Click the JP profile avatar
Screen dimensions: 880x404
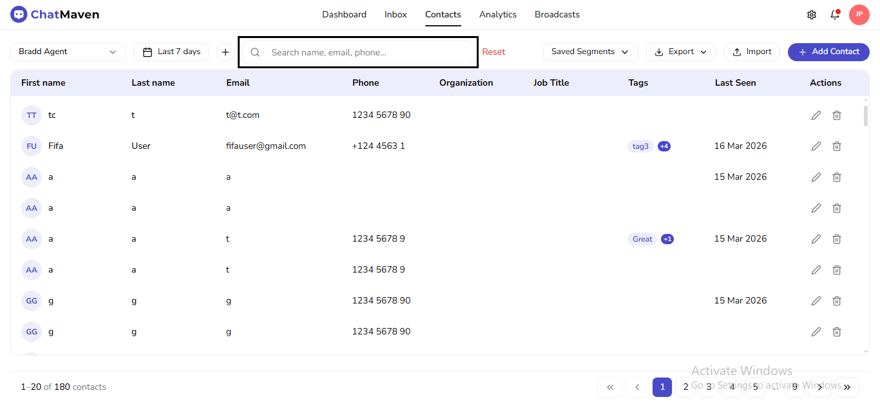click(859, 14)
